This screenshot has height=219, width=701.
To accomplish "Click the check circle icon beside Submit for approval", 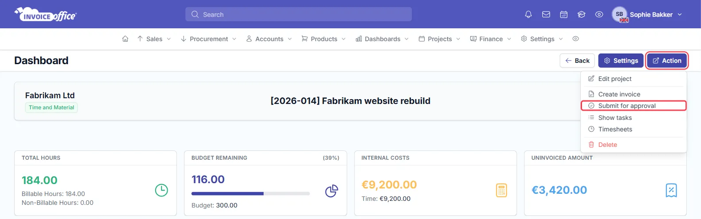I will coord(591,106).
